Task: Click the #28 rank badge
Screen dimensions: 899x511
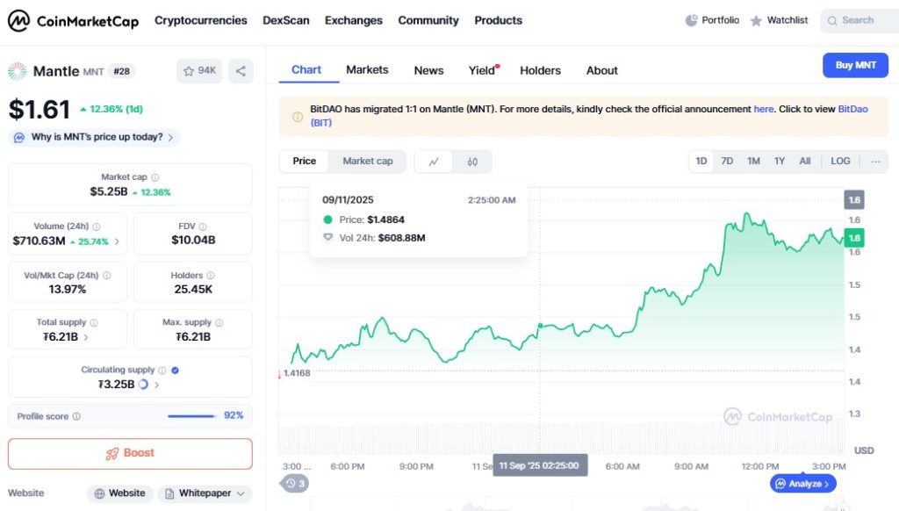Action: pyautogui.click(x=121, y=72)
